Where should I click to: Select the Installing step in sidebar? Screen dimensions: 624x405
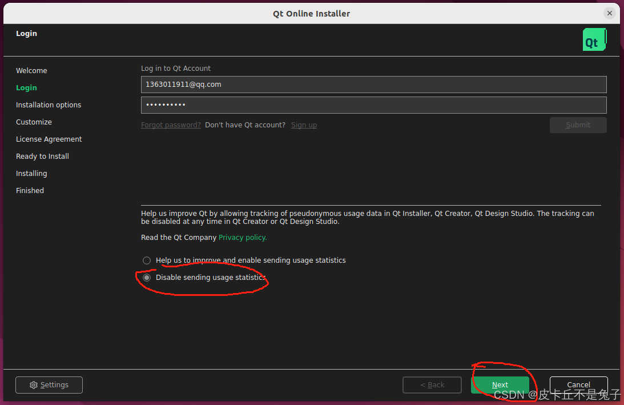31,173
